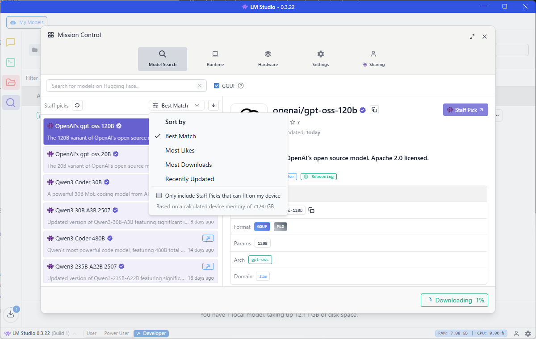Clear the model search field
This screenshot has width=536, height=339.
tap(200, 86)
